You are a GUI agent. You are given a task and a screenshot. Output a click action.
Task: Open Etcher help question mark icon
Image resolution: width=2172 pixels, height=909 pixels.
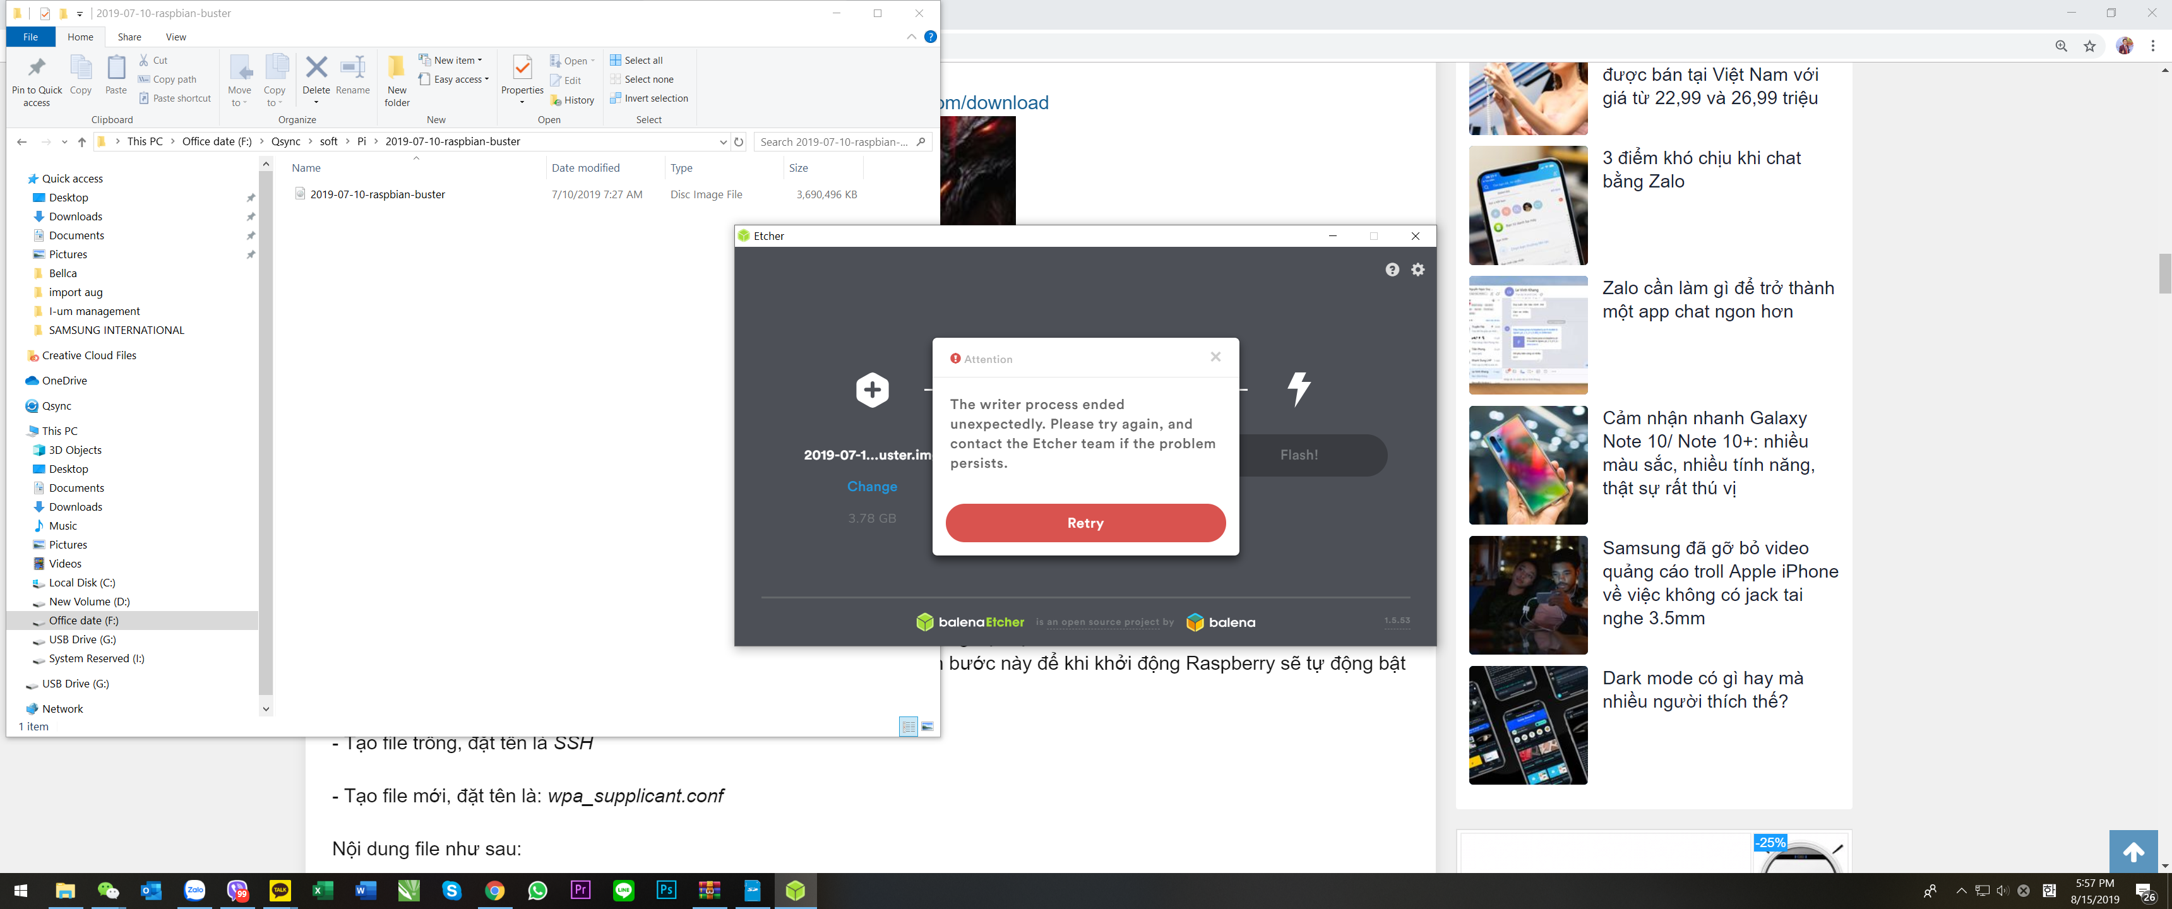(1392, 270)
